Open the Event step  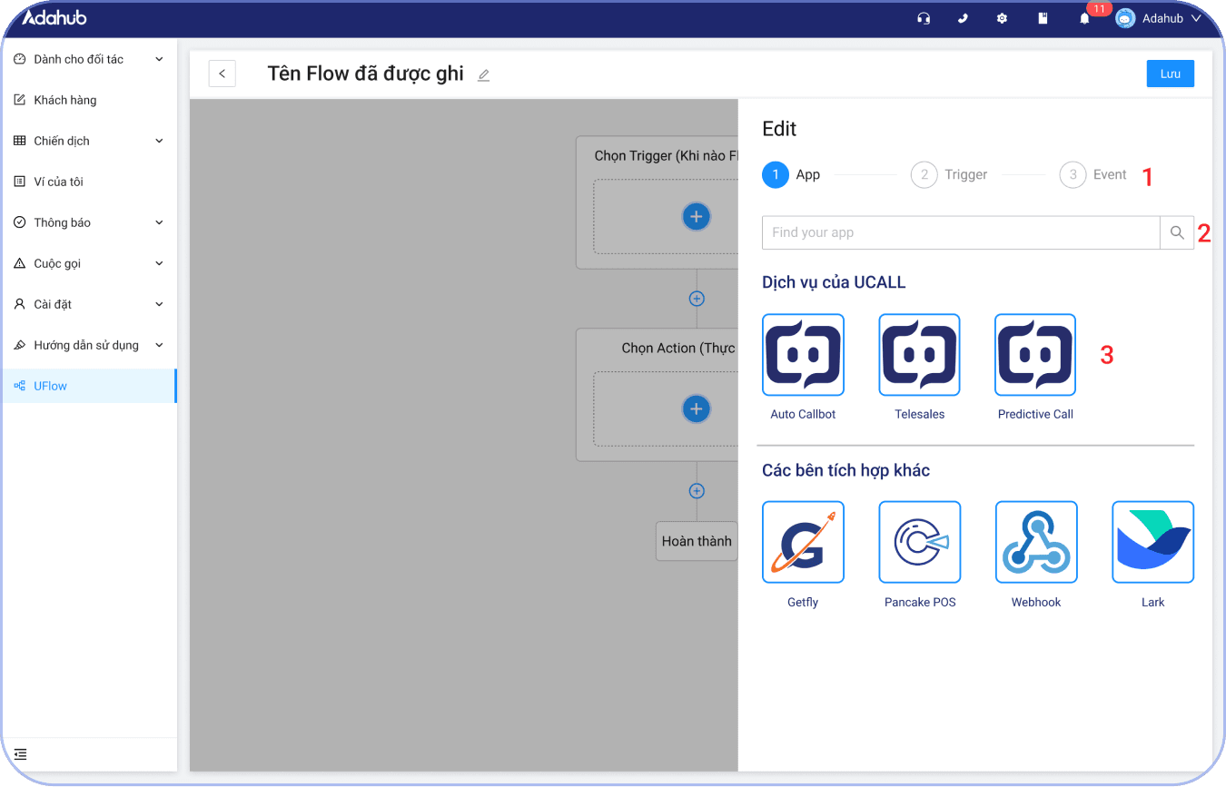pos(1093,174)
